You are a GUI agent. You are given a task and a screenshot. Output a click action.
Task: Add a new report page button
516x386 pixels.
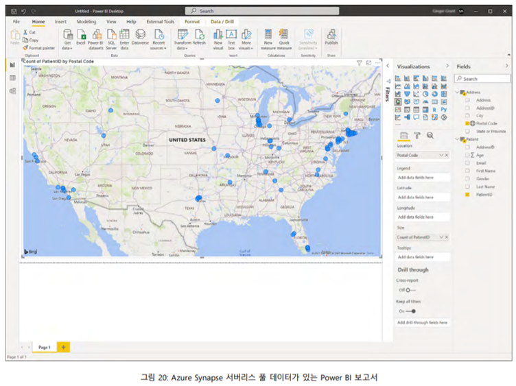tap(63, 347)
